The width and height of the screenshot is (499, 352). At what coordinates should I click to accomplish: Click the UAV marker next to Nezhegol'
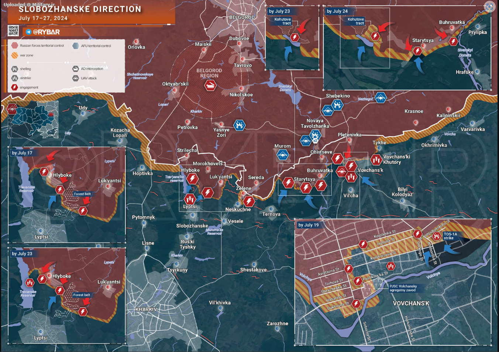pos(381,98)
